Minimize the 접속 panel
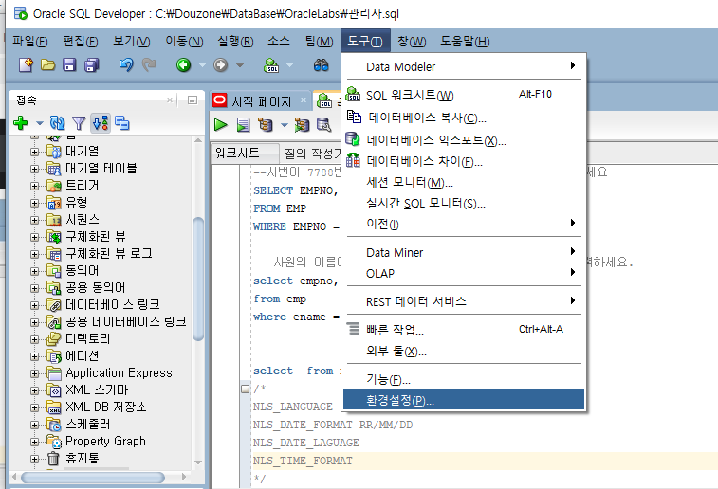 193,100
